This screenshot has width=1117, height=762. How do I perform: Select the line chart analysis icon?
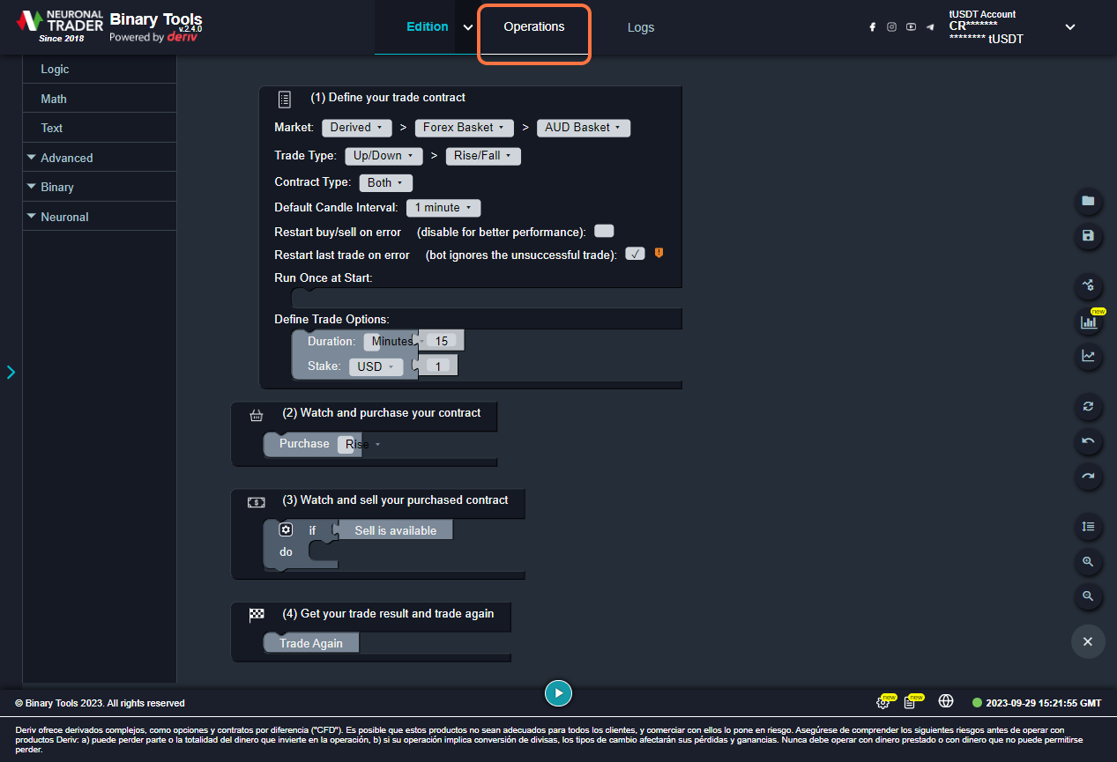1088,356
